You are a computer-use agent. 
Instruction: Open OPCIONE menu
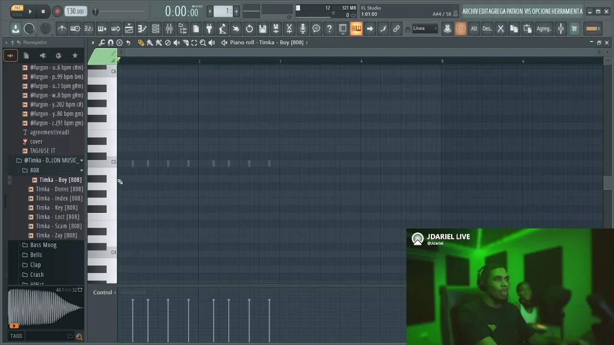click(542, 11)
